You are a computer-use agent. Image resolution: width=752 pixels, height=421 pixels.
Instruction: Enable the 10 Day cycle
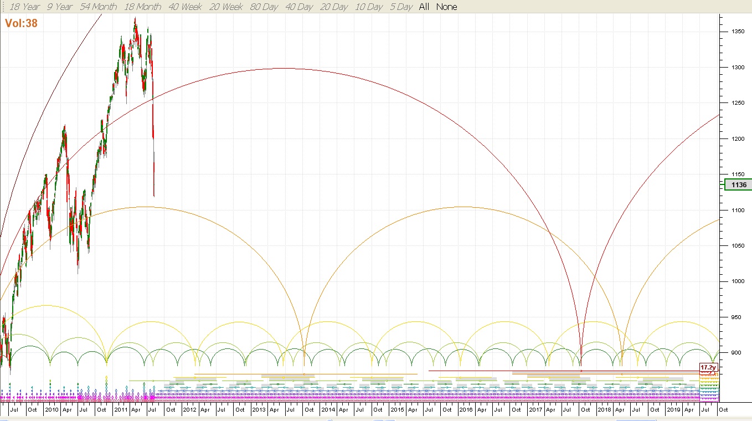tap(368, 7)
